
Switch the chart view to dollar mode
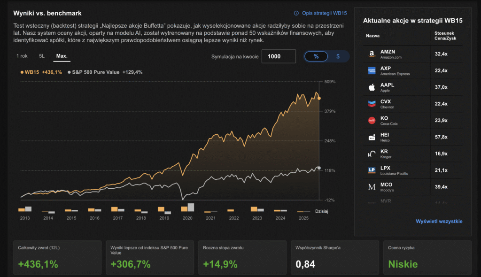click(337, 56)
